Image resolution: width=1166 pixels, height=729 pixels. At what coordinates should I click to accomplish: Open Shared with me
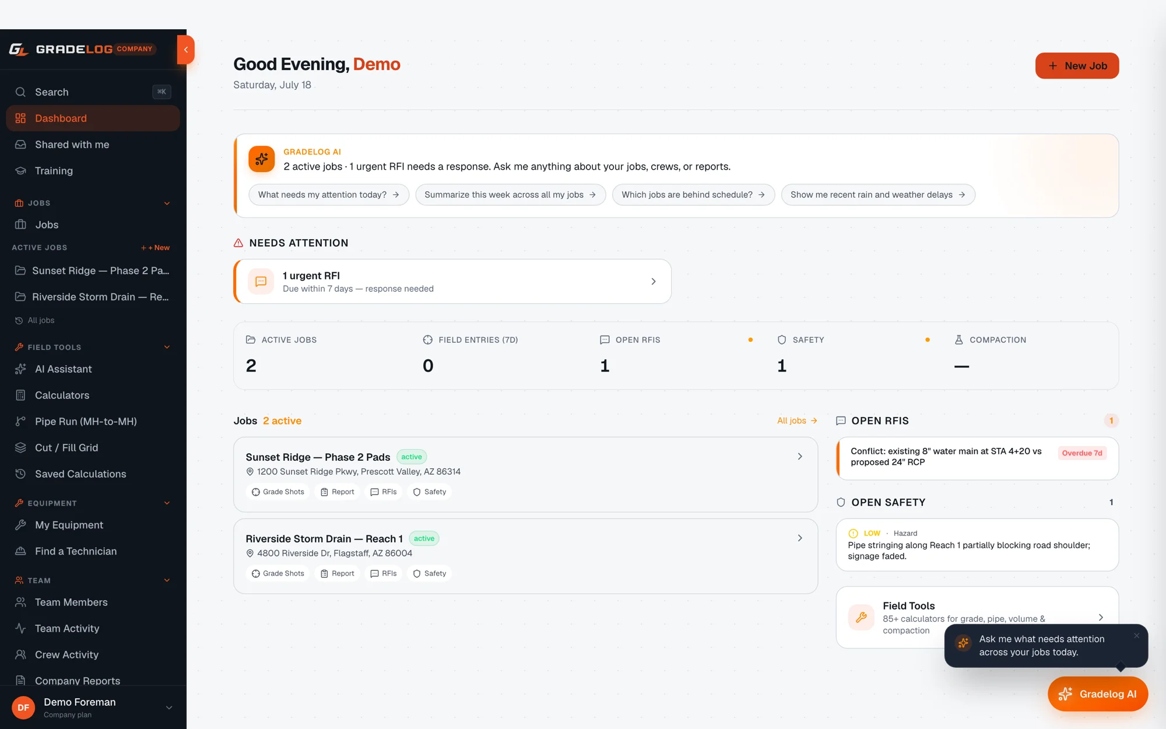tap(93, 145)
